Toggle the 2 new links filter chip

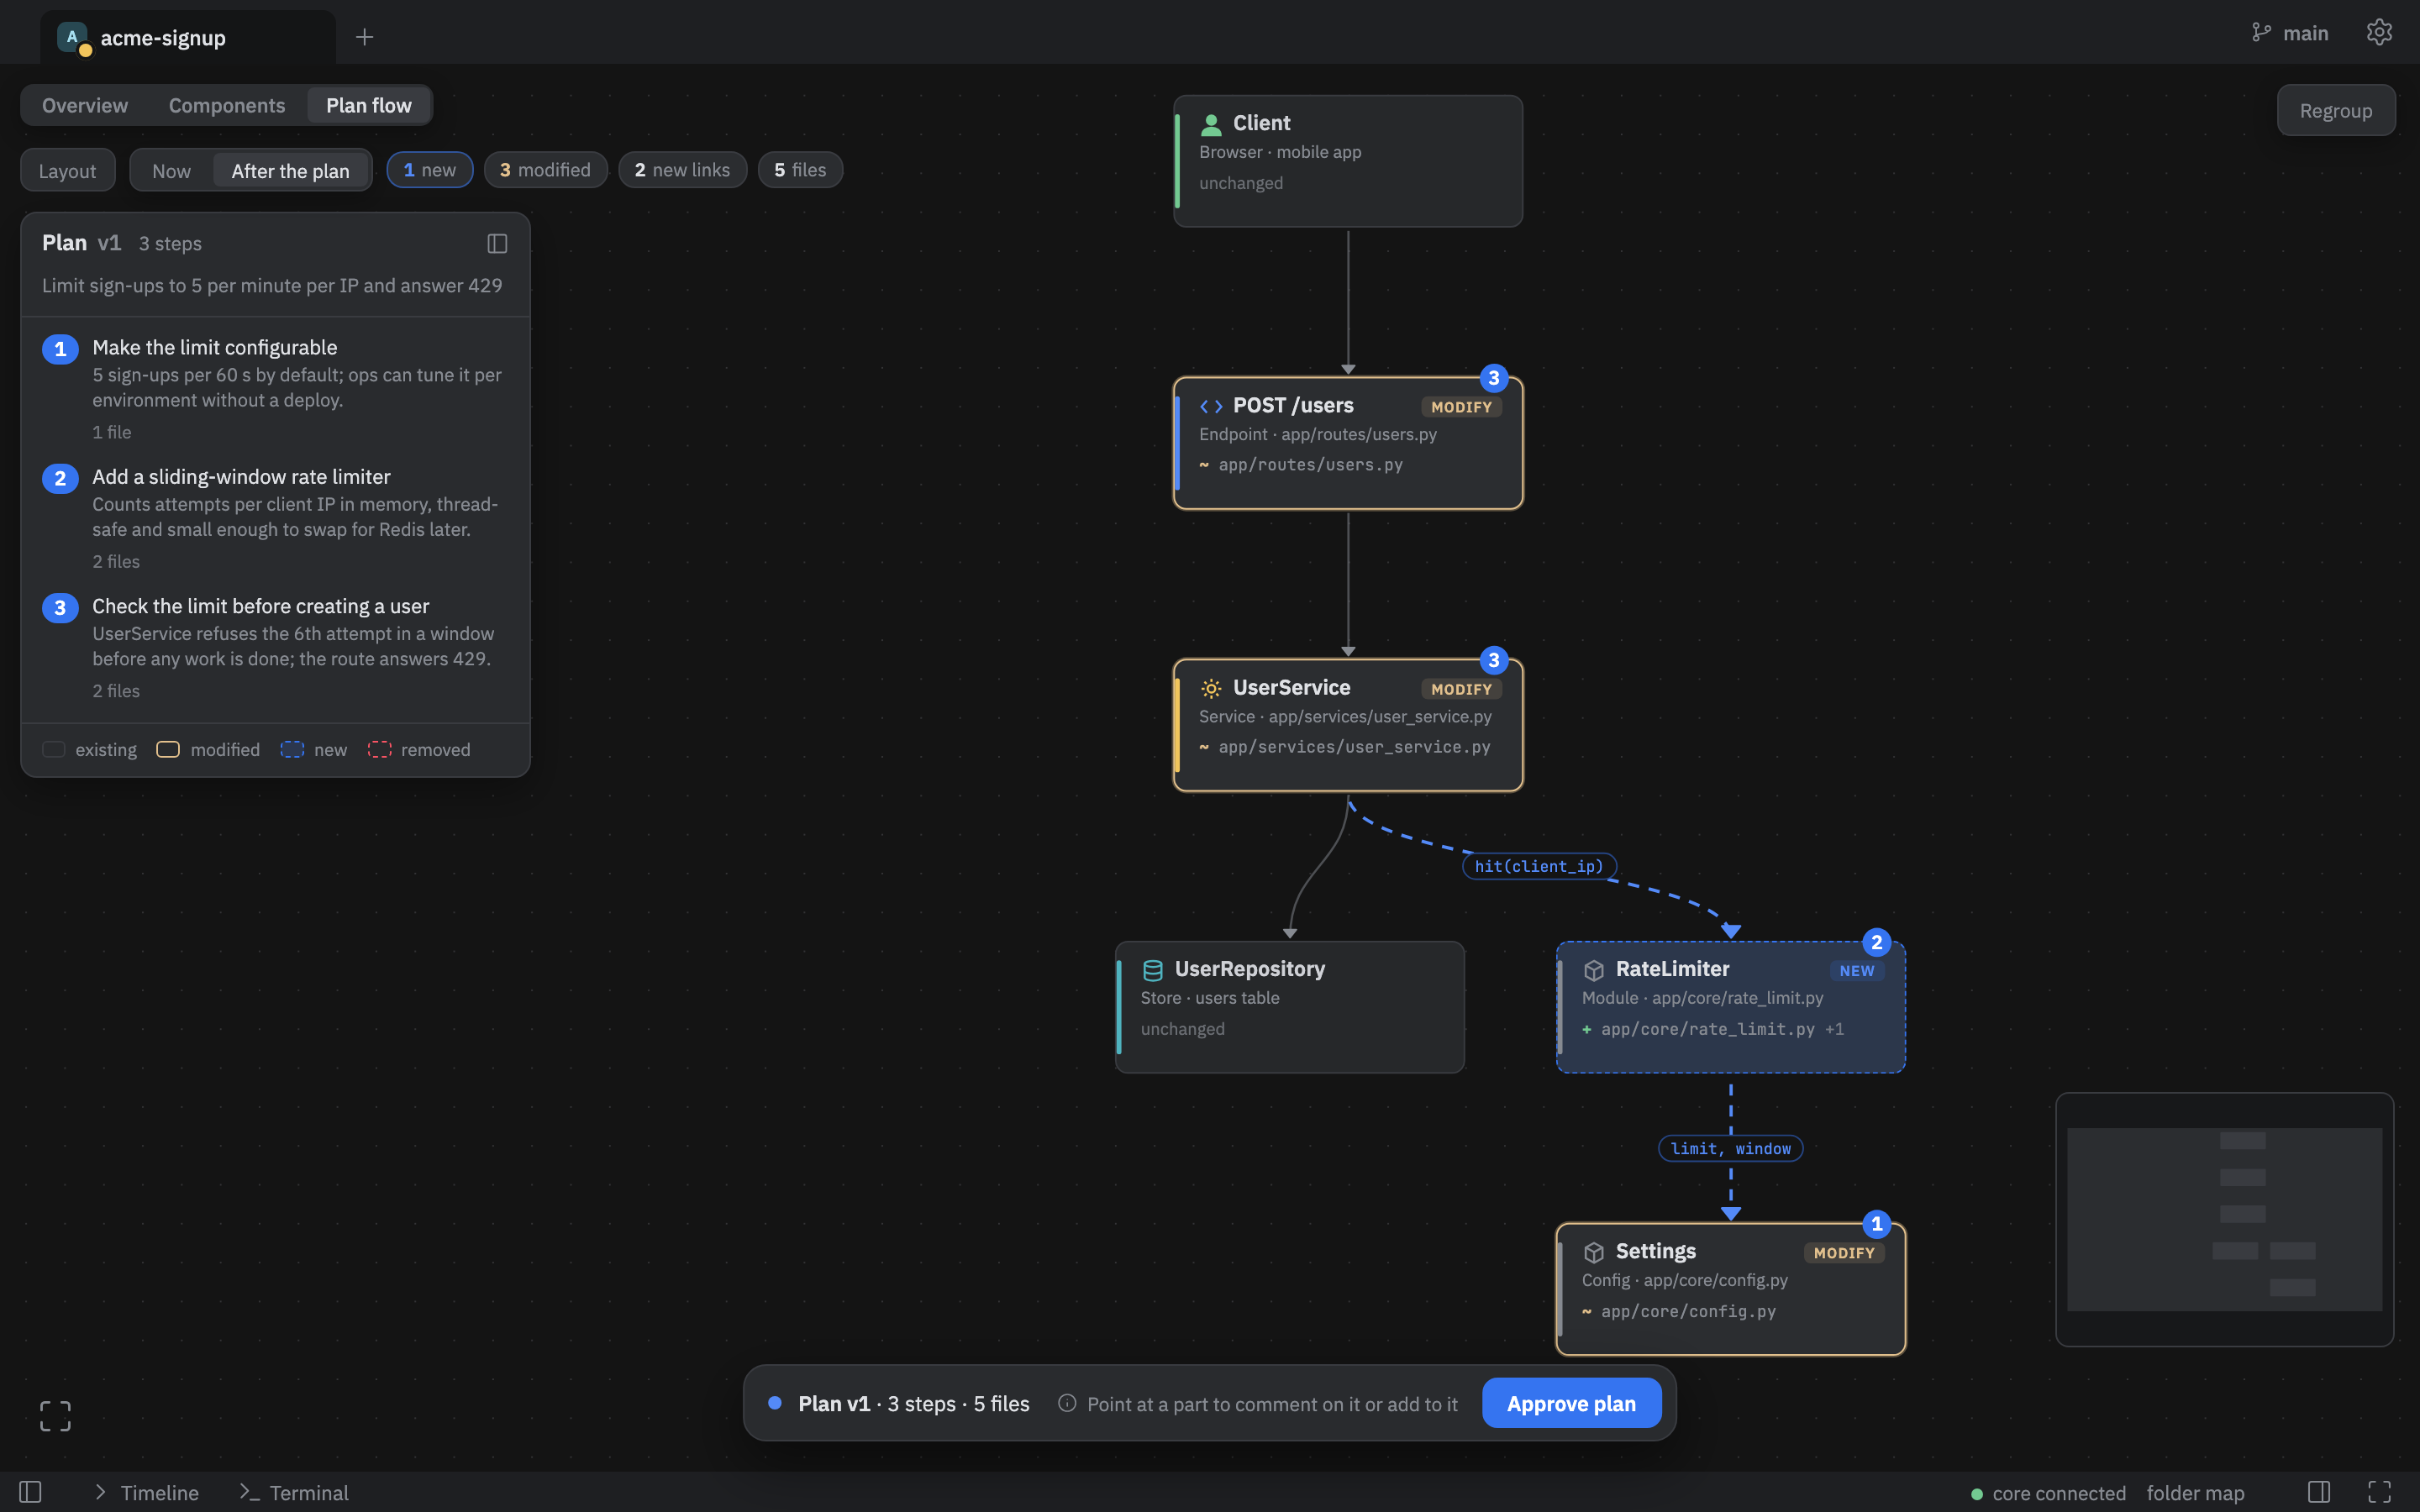(682, 170)
